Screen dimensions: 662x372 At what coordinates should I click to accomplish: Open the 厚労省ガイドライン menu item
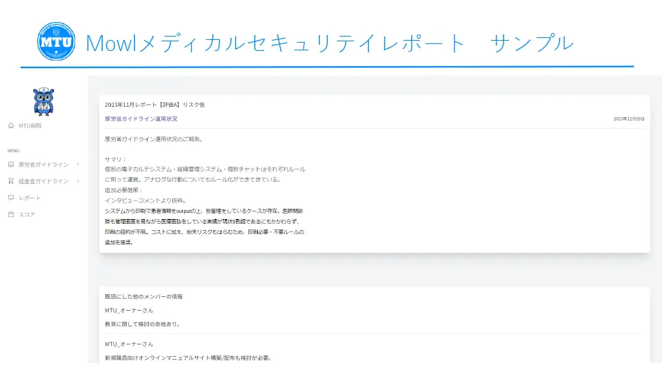43,165
